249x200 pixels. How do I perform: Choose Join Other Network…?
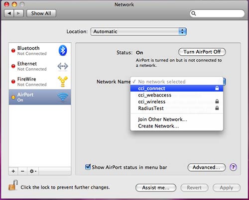tap(177, 119)
